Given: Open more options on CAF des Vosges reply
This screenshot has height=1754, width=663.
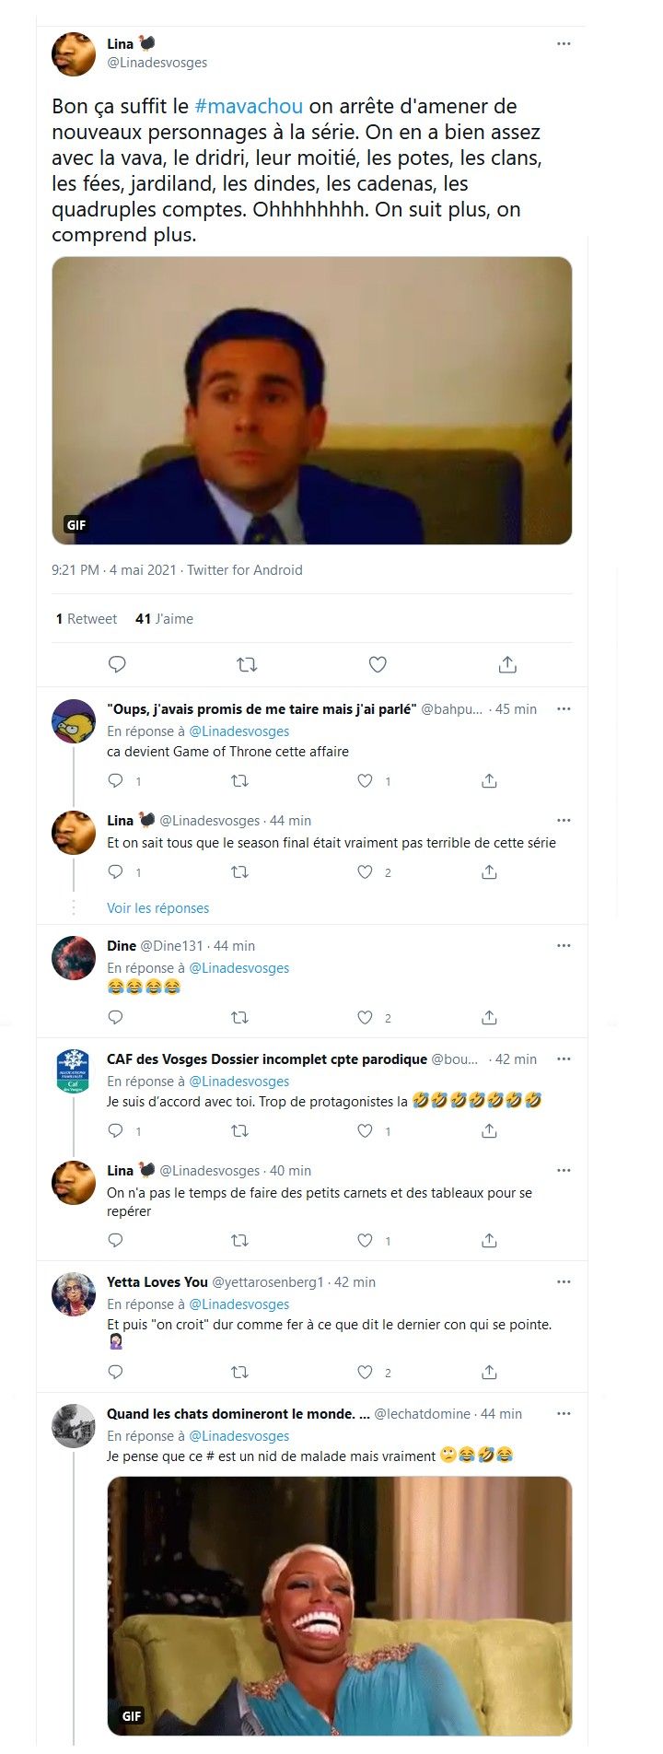Looking at the screenshot, I should click(x=564, y=1058).
